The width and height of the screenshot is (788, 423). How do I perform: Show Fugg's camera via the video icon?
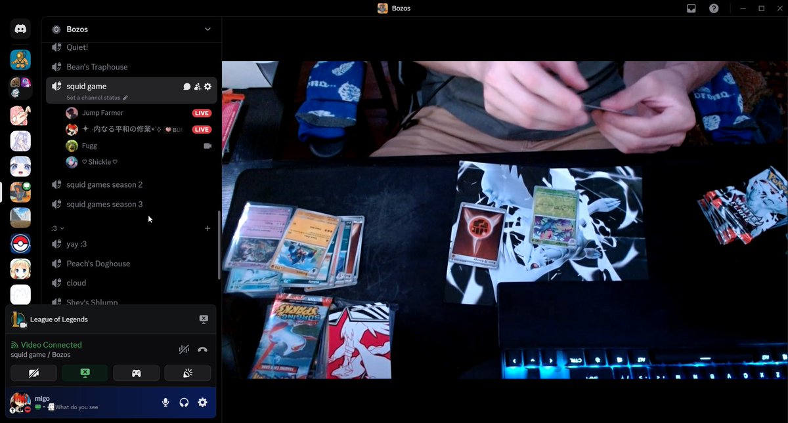pos(208,146)
